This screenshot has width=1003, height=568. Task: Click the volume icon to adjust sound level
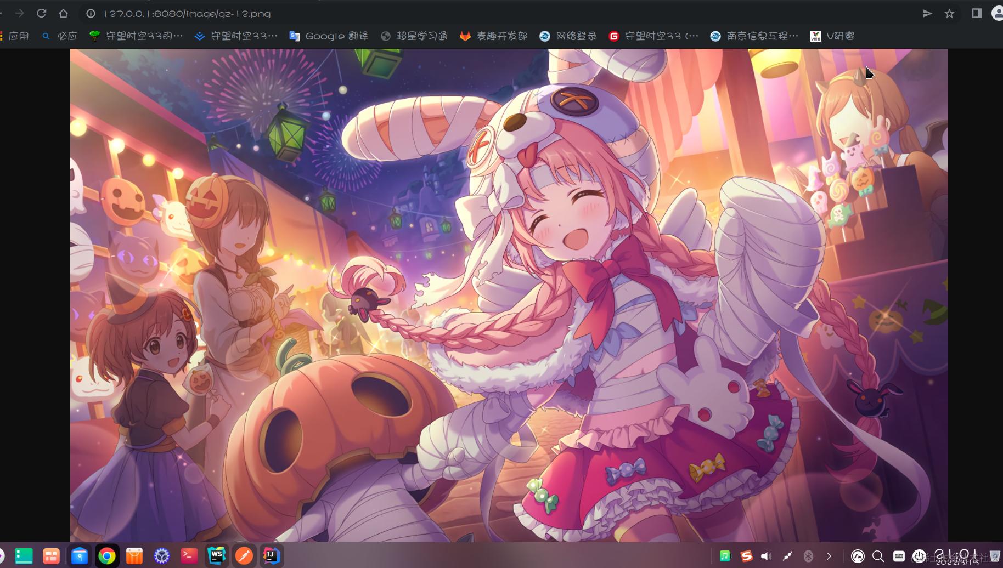(766, 555)
